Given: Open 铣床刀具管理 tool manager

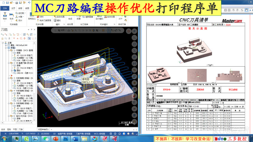Looking at the screenshot, I should pyautogui.click(x=45, y=20).
